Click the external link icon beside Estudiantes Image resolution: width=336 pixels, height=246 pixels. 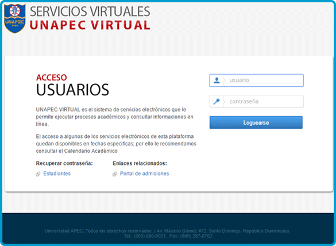[x=38, y=174]
